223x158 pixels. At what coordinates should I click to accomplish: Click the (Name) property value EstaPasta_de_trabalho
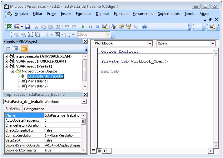pos(62,115)
